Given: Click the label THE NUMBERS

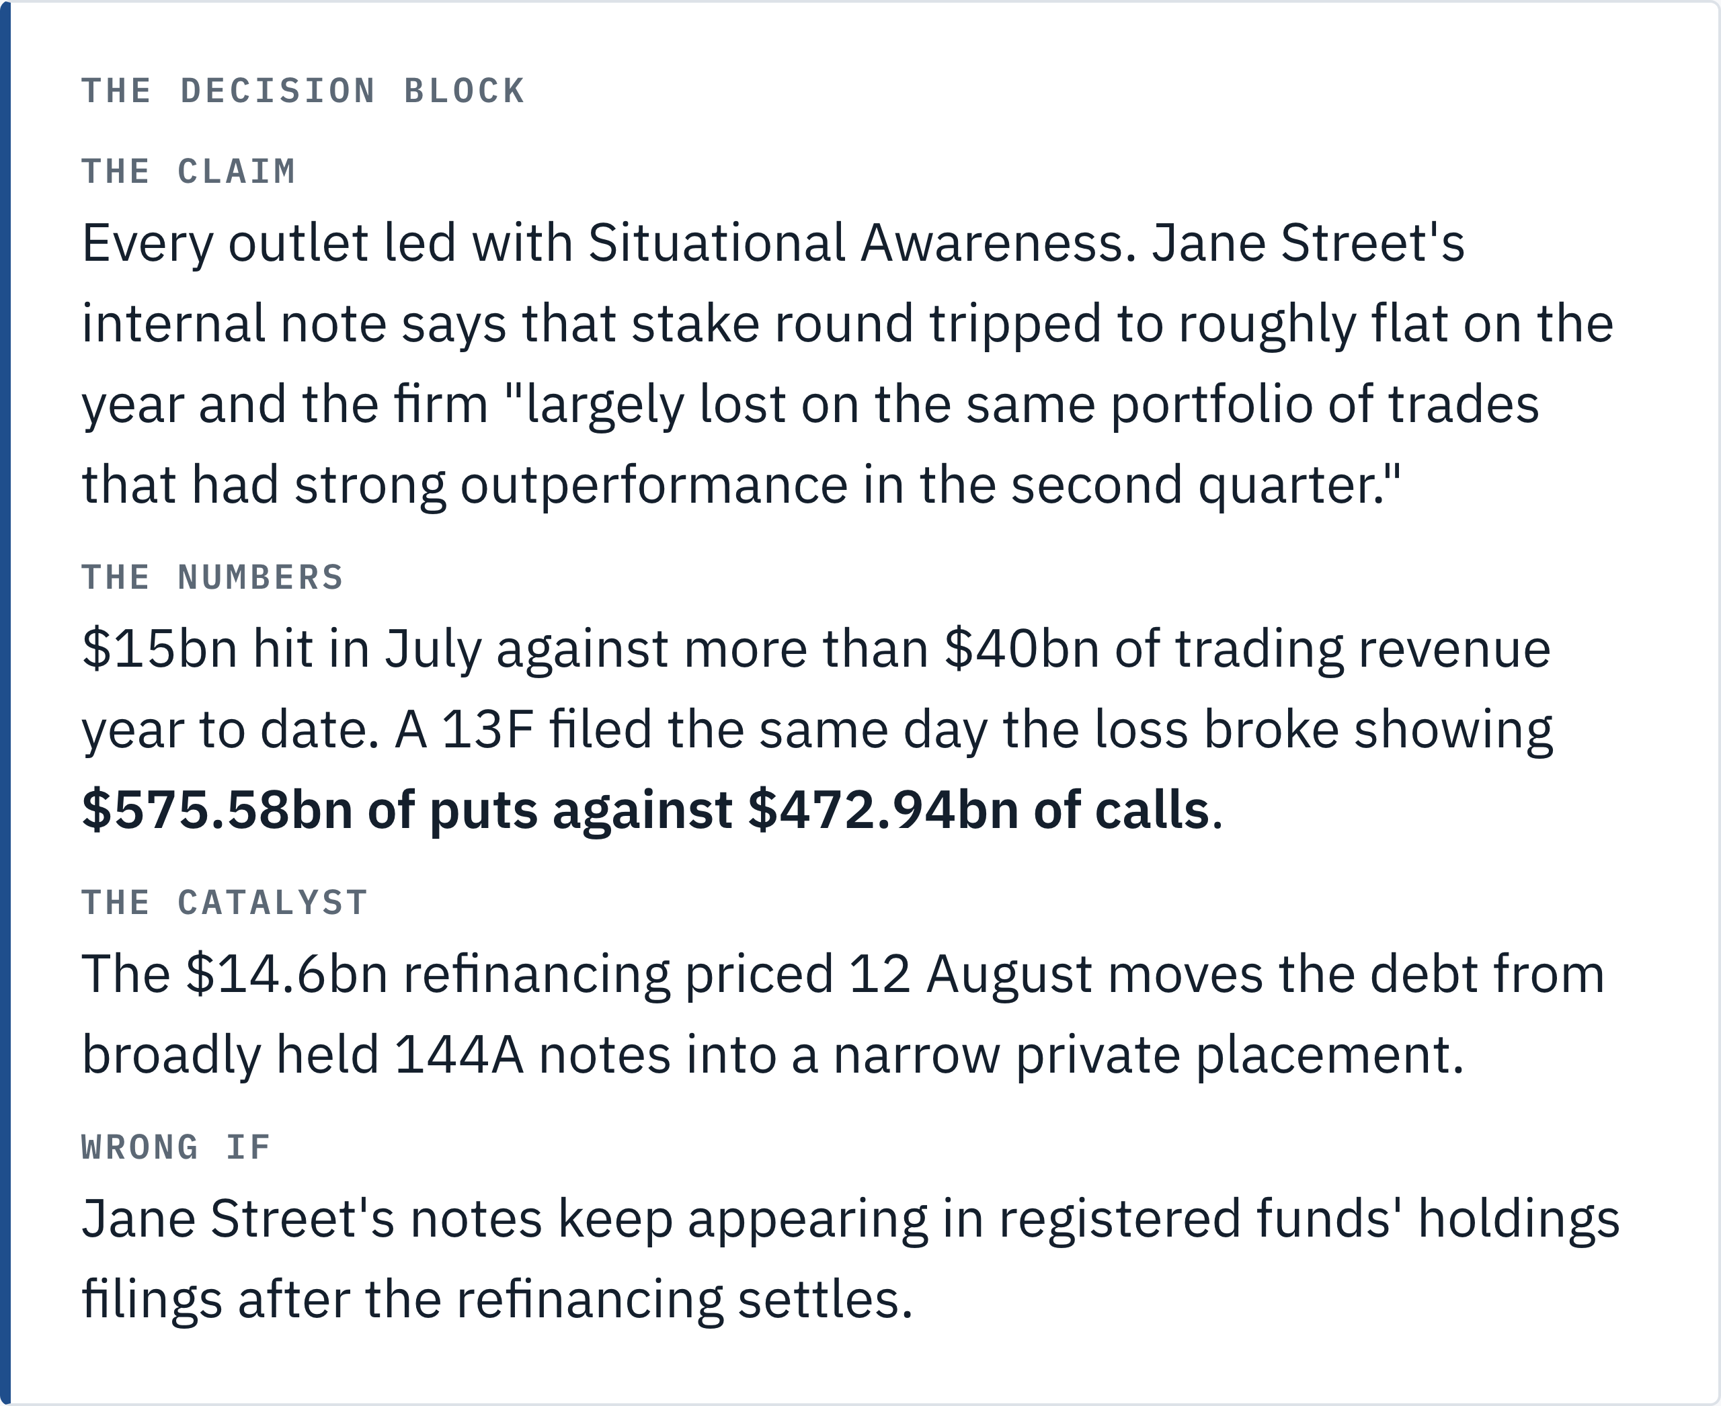Looking at the screenshot, I should click(x=212, y=577).
